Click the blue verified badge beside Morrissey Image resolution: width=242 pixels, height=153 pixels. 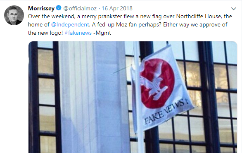[59, 8]
